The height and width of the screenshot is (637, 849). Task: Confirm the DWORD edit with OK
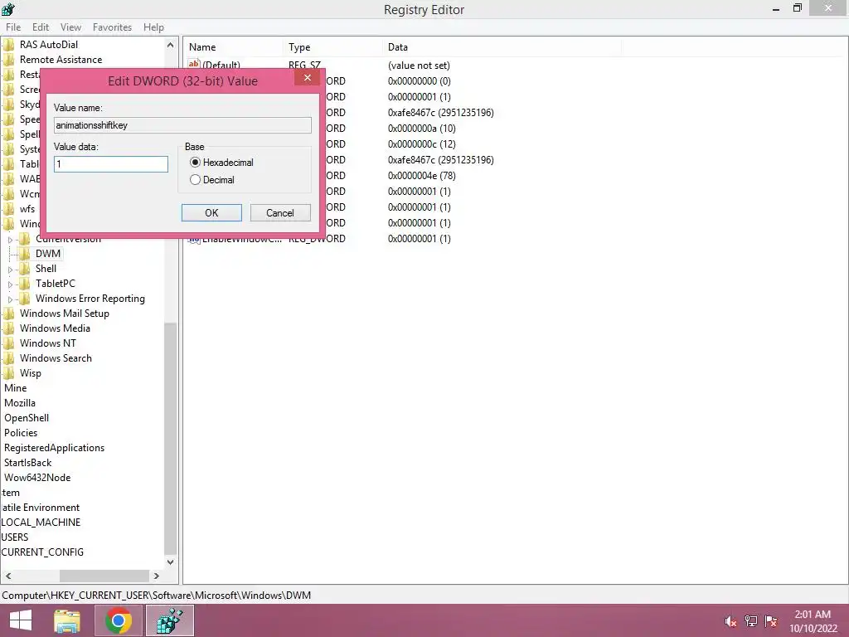[x=211, y=213]
